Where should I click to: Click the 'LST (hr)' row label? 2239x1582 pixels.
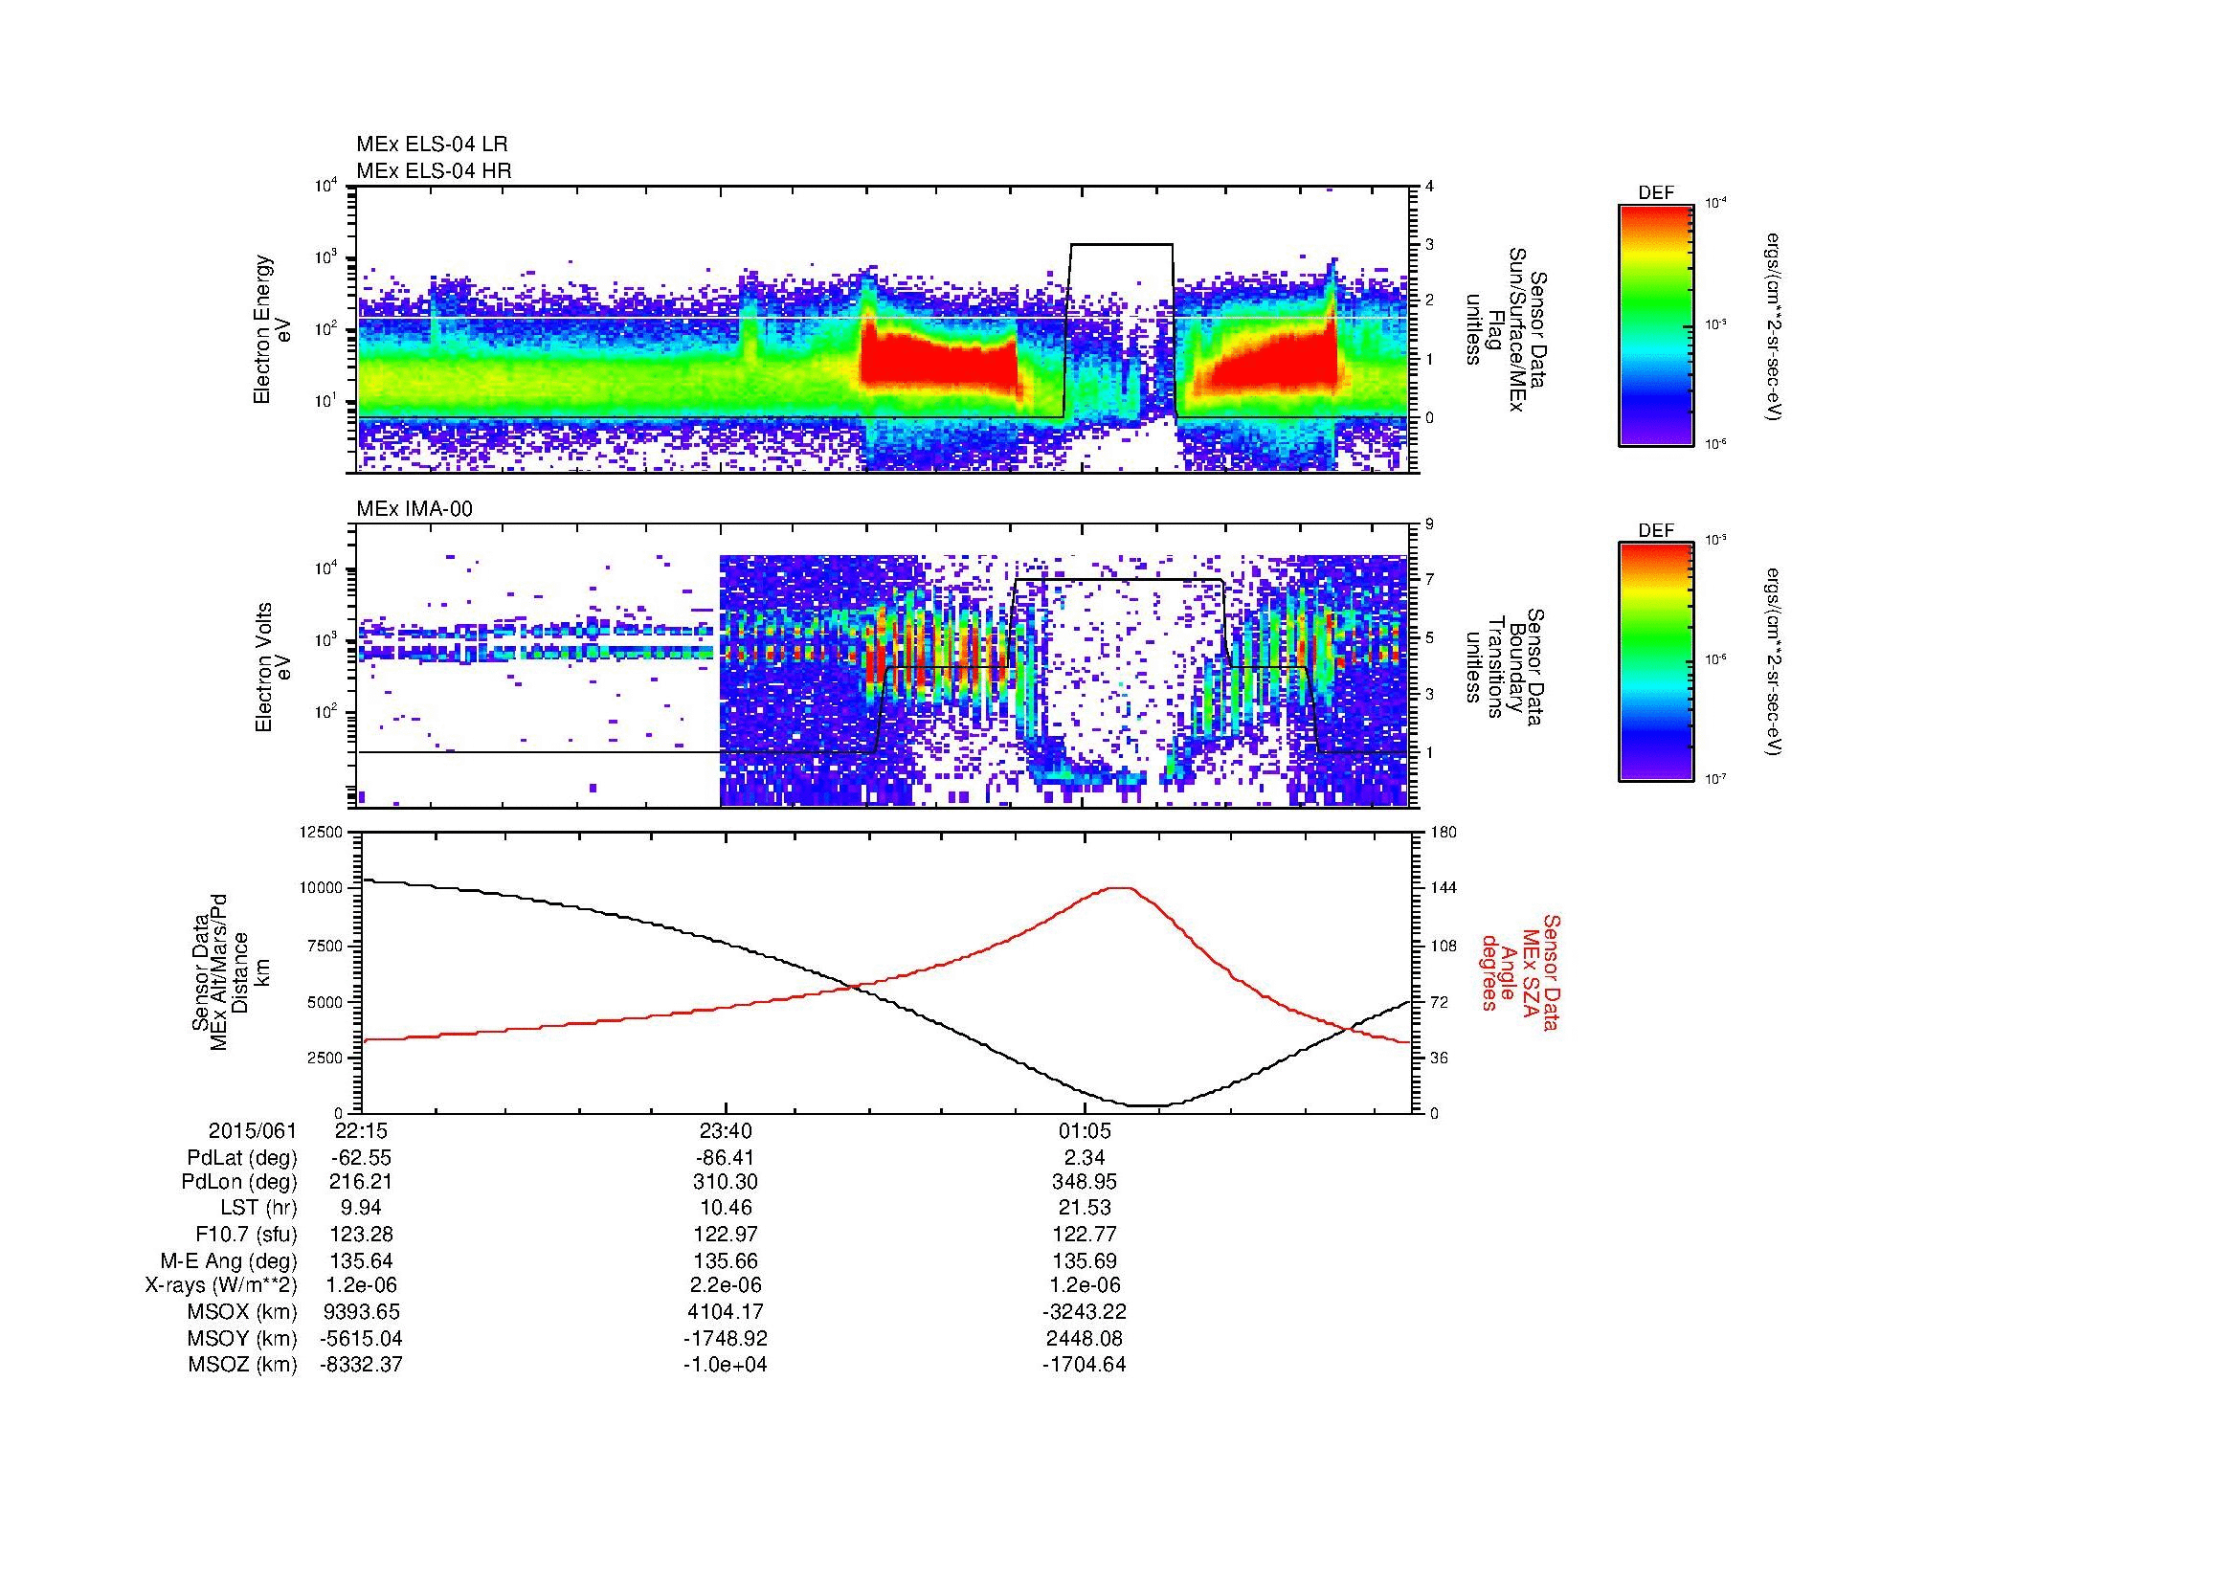click(x=257, y=1209)
